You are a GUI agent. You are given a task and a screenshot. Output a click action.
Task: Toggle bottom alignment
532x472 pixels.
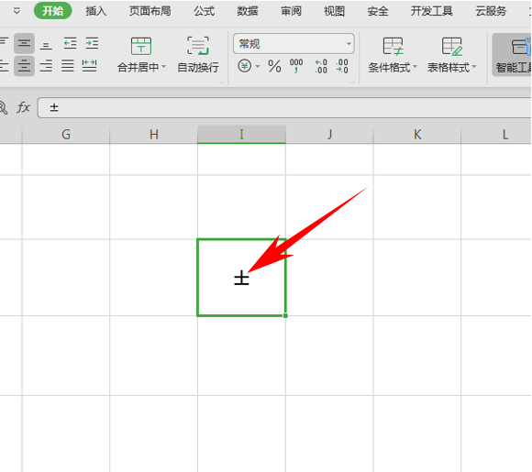tap(46, 44)
